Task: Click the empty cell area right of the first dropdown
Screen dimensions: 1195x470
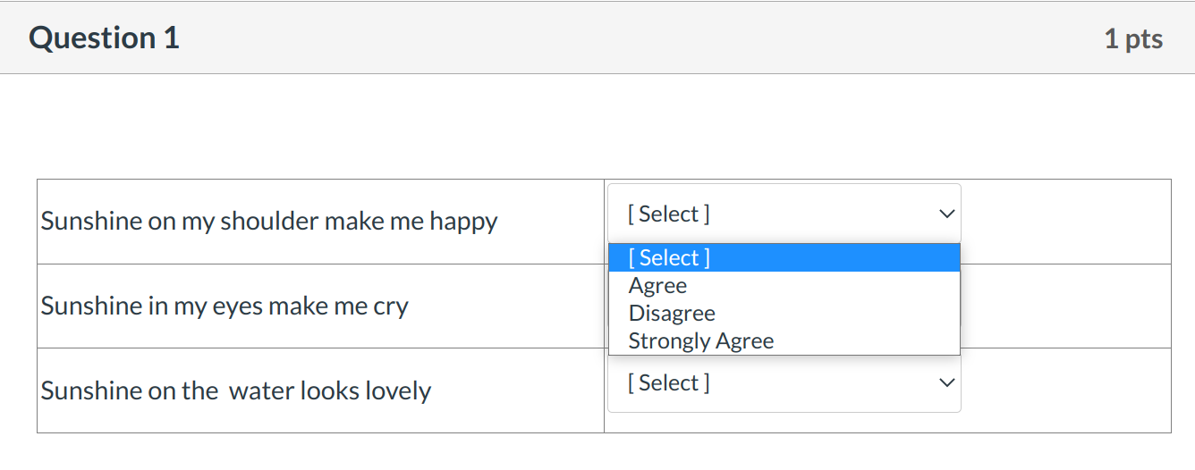Action: pyautogui.click(x=1064, y=222)
